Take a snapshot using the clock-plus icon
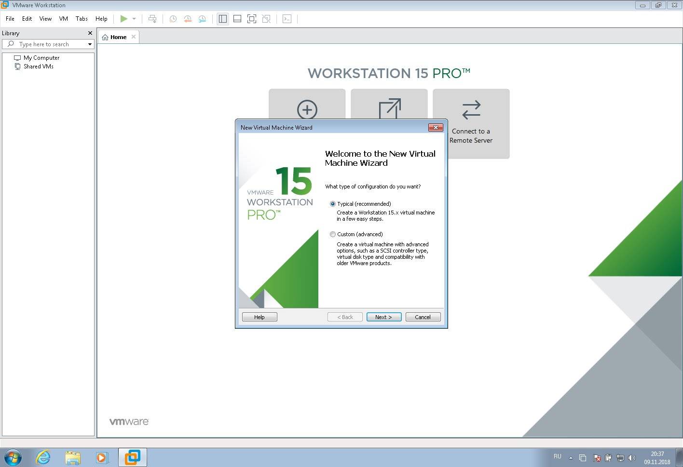Image resolution: width=683 pixels, height=467 pixels. coord(173,19)
